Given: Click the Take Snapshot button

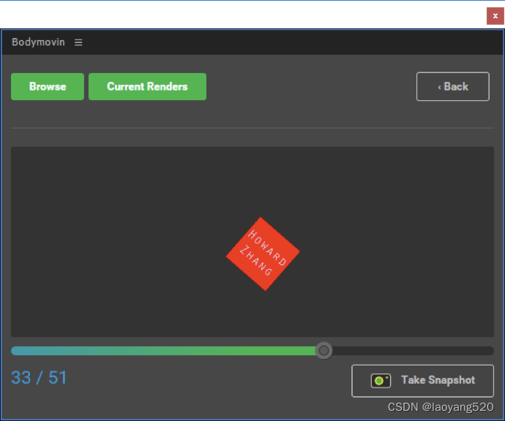Looking at the screenshot, I should point(422,381).
